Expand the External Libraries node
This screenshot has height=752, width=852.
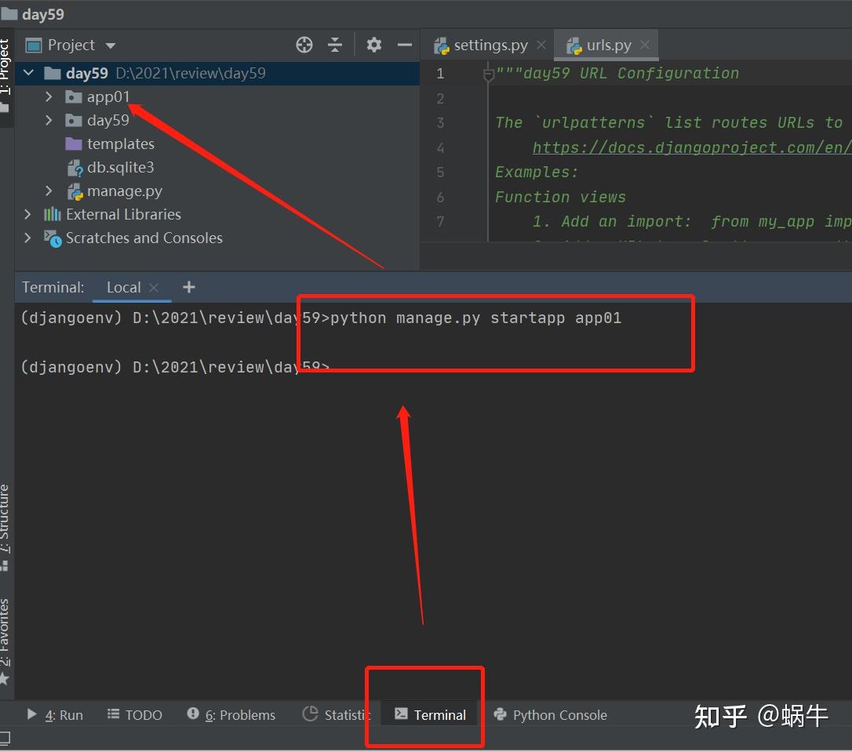[27, 215]
